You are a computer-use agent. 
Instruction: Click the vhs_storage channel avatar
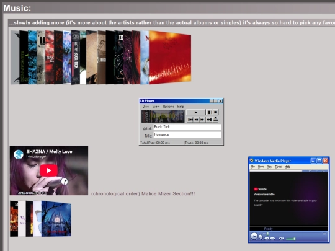click(x=19, y=154)
